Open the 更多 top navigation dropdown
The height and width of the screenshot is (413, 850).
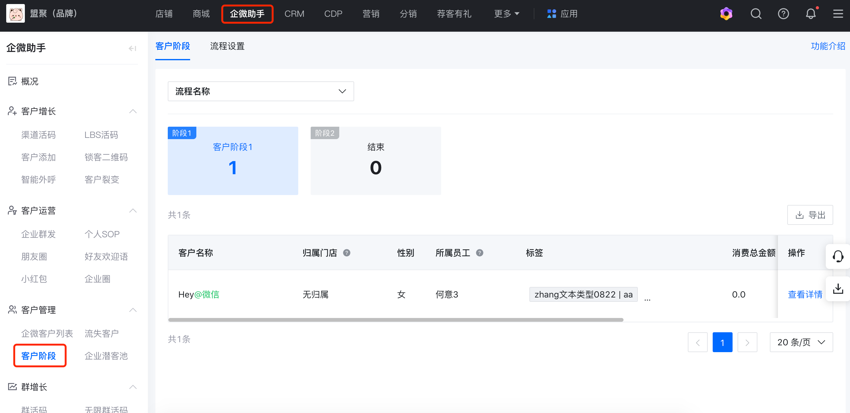pos(506,14)
